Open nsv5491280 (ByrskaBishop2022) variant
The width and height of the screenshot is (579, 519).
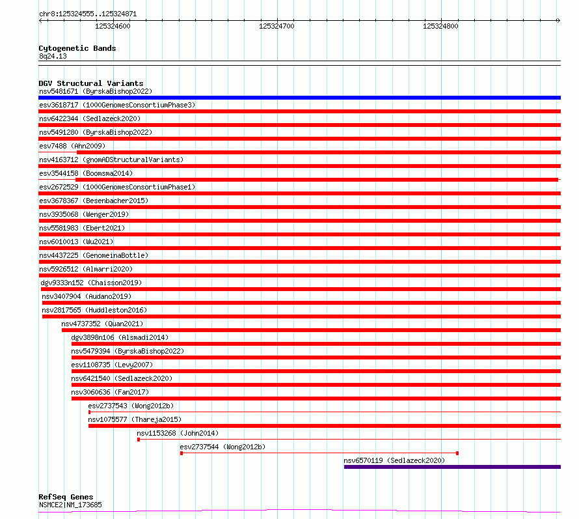pos(96,132)
